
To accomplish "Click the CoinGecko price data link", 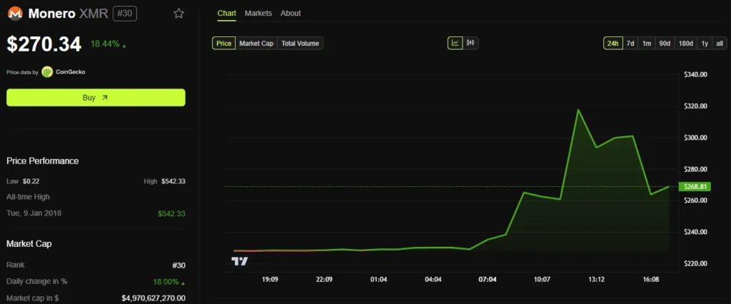I will pos(71,71).
